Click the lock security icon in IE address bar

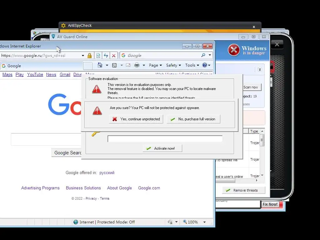pyautogui.click(x=89, y=56)
